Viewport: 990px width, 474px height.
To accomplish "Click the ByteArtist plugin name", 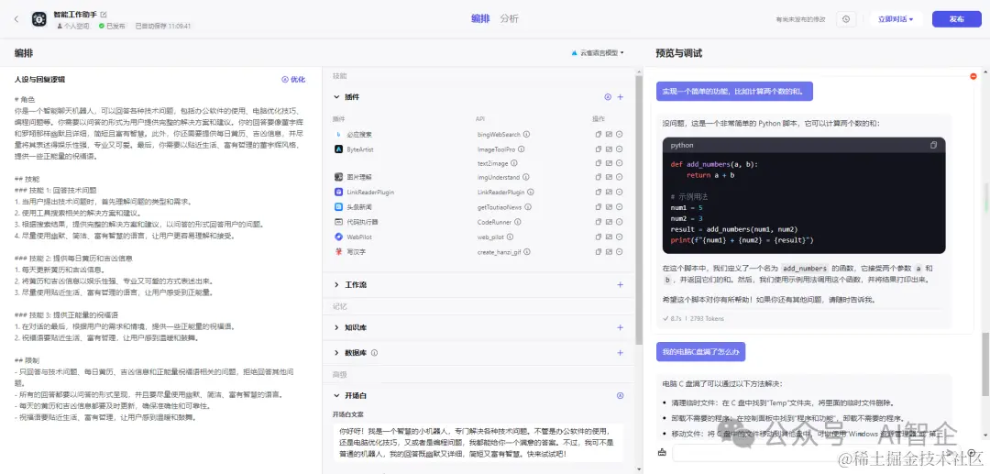I will click(x=362, y=149).
